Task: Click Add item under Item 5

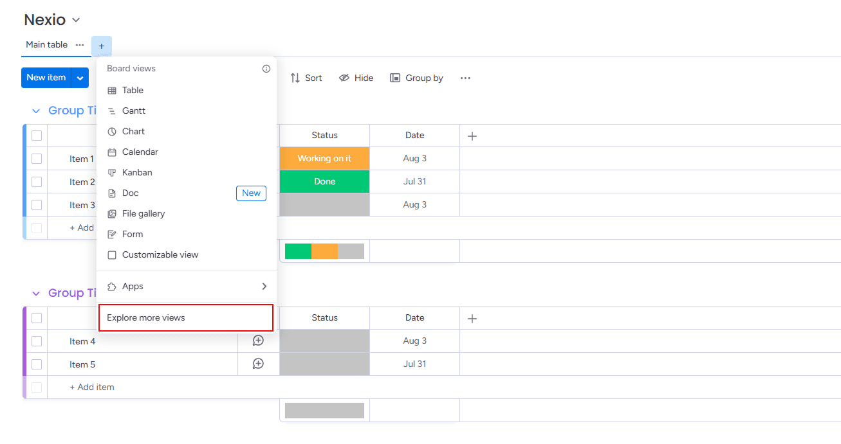Action: tap(92, 387)
